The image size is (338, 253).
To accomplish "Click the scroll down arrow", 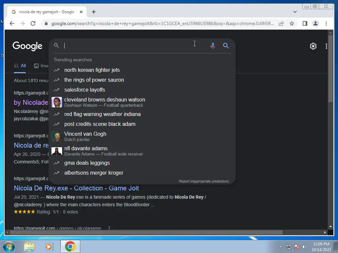I will [x=330, y=227].
